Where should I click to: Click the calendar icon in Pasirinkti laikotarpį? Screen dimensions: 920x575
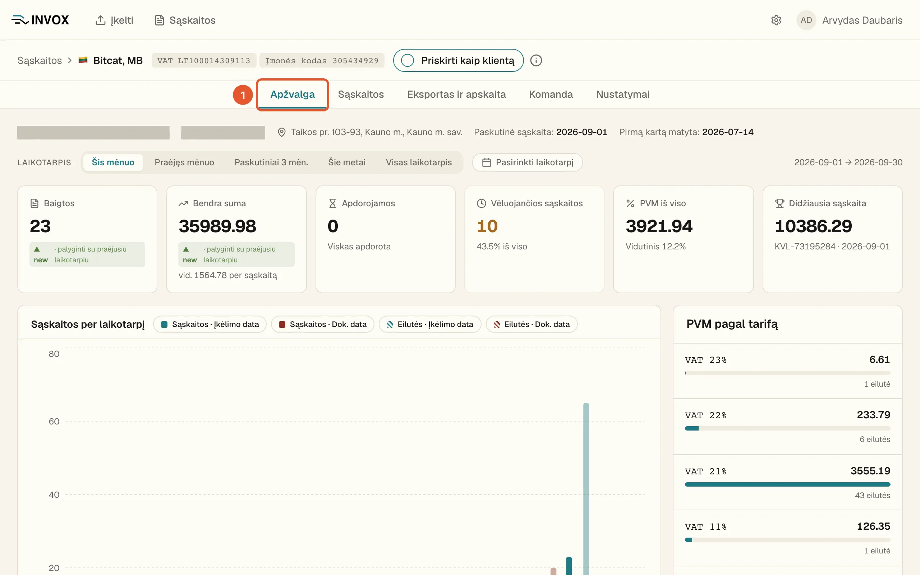486,163
